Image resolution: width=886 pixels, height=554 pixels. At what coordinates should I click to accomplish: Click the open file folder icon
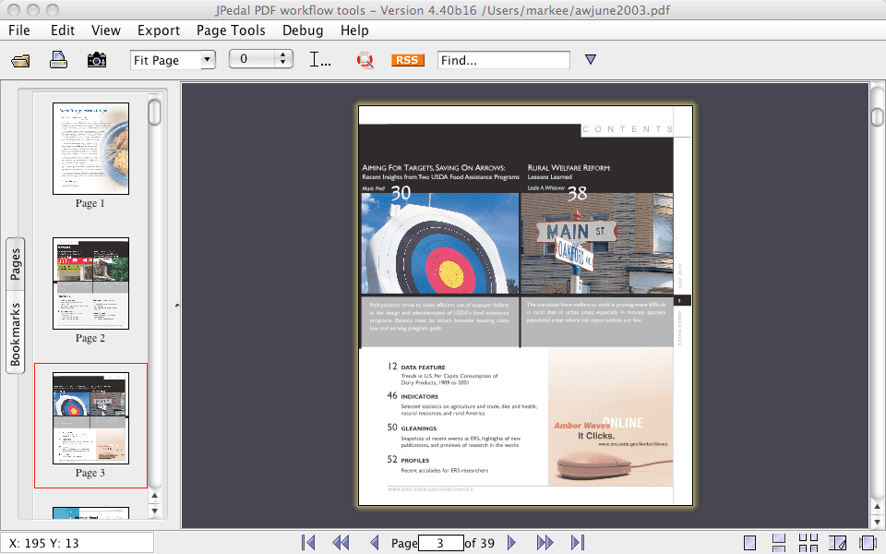(20, 60)
